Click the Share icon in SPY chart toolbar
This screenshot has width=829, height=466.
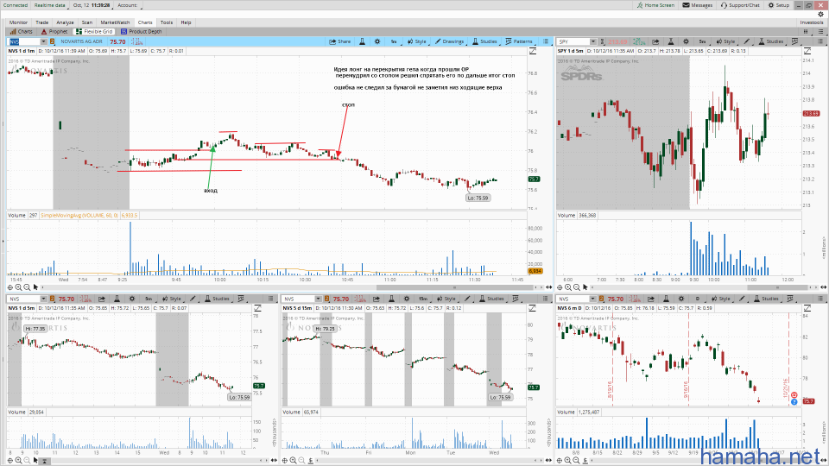click(655, 41)
